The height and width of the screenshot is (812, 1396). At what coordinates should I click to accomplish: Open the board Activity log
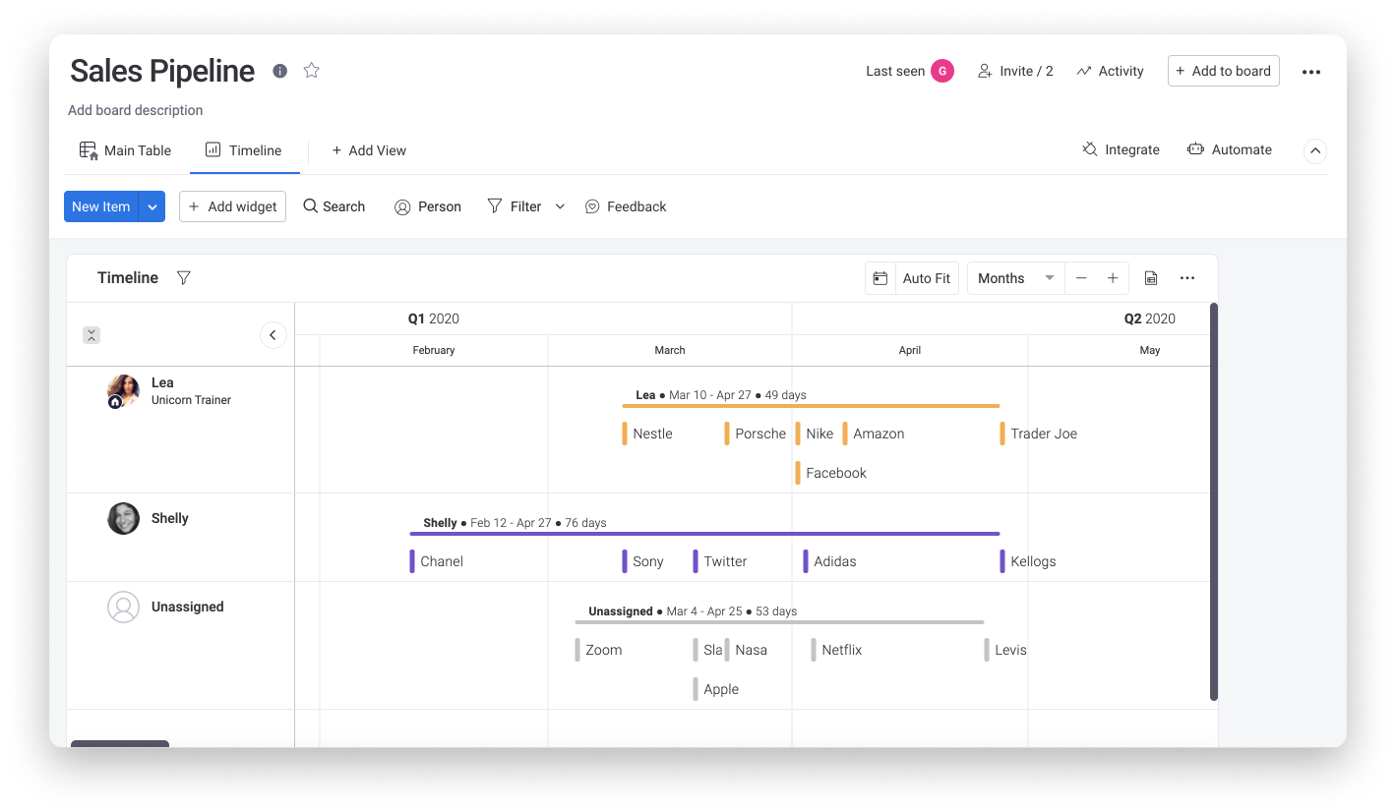pyautogui.click(x=1110, y=71)
